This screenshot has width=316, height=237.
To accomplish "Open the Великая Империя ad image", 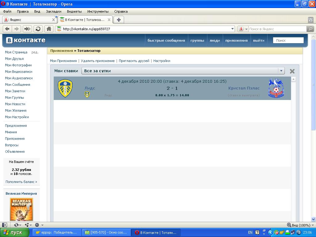I will click(21, 210).
